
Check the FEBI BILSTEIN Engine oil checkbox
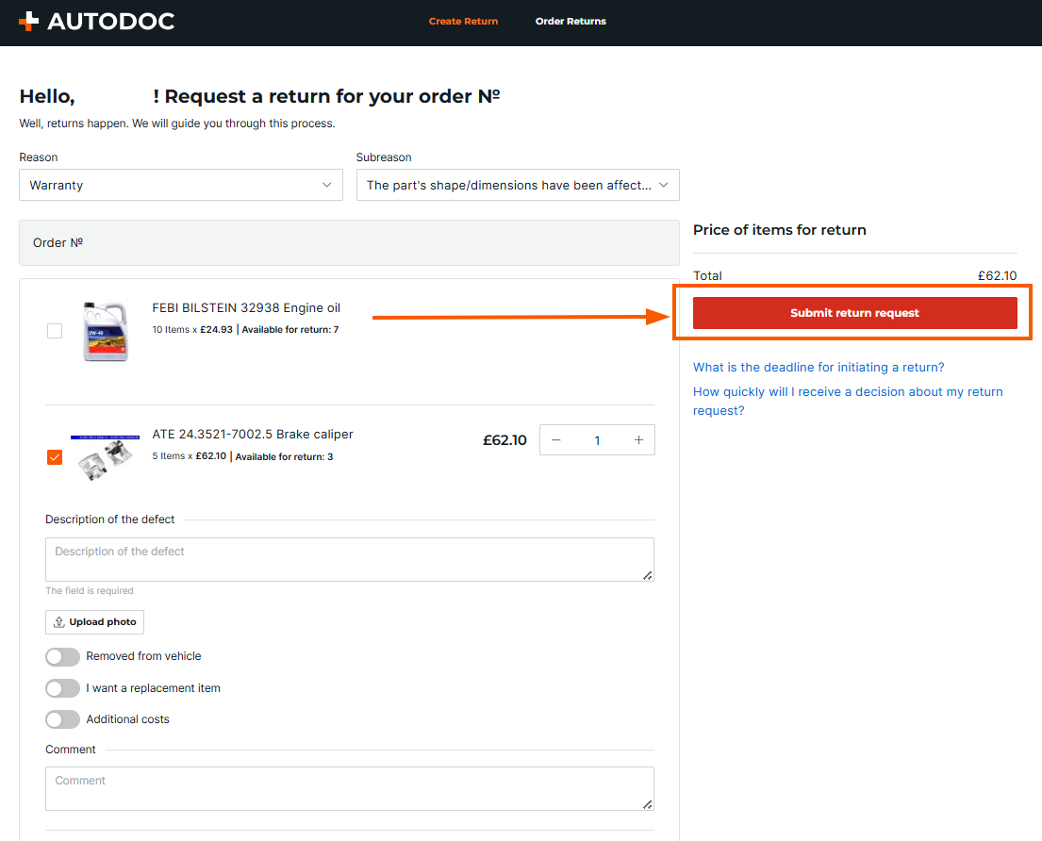point(55,331)
